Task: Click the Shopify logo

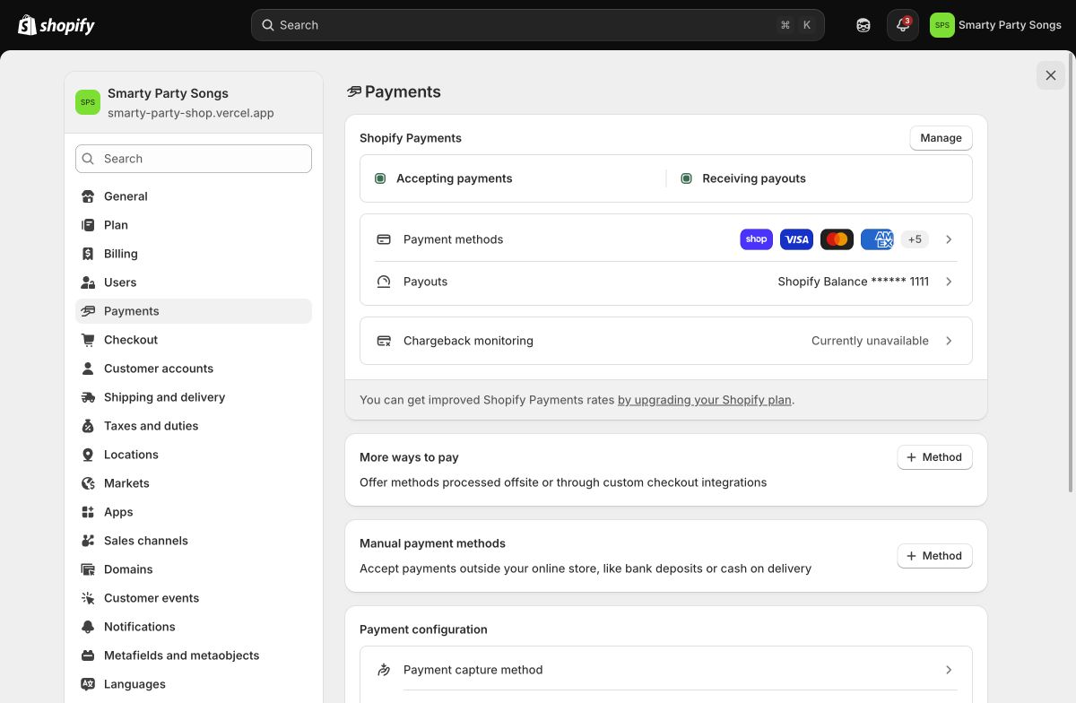Action: (x=56, y=25)
